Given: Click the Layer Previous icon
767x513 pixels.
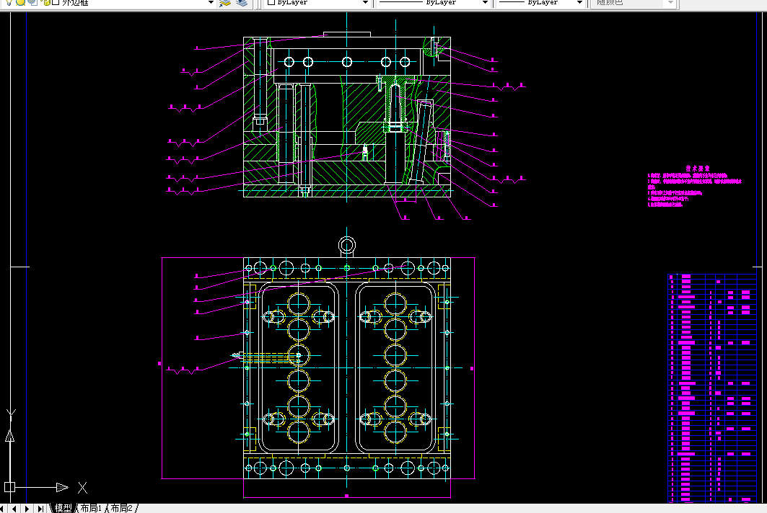Looking at the screenshot, I should tap(242, 2).
